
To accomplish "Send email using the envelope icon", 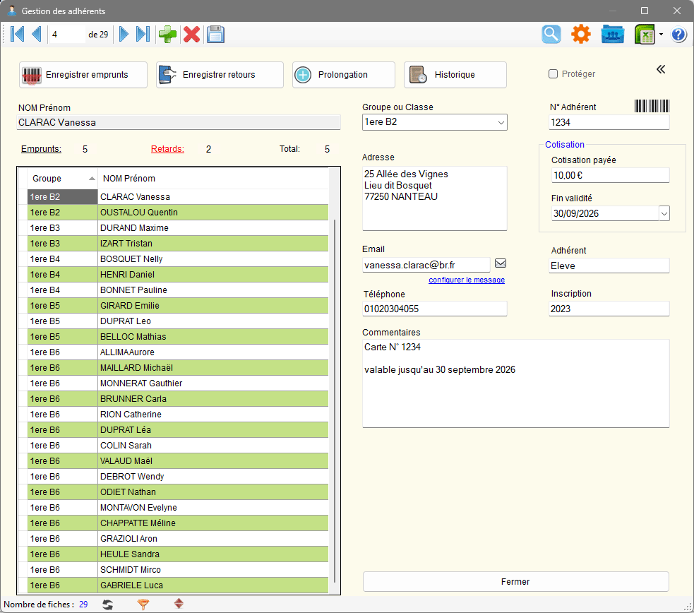I will [x=501, y=263].
